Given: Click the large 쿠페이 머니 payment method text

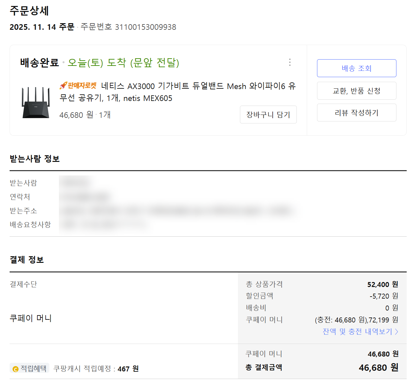Looking at the screenshot, I should [30, 318].
